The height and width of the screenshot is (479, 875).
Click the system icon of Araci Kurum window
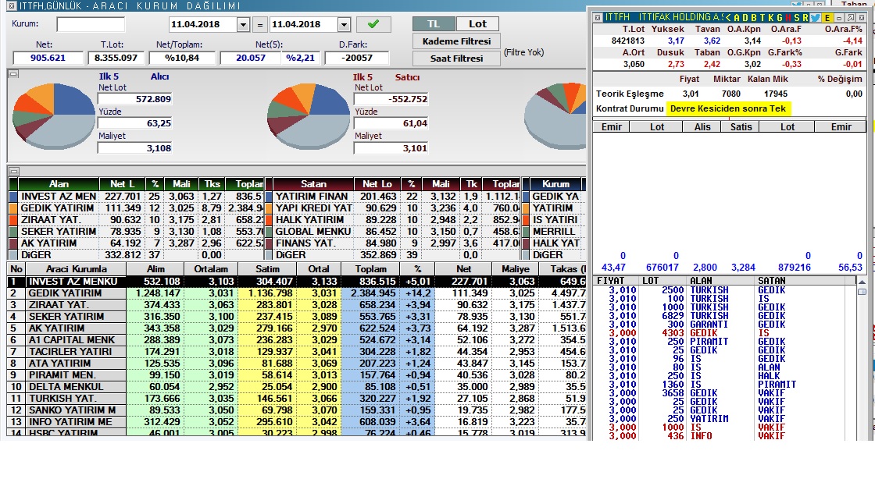pyautogui.click(x=12, y=6)
